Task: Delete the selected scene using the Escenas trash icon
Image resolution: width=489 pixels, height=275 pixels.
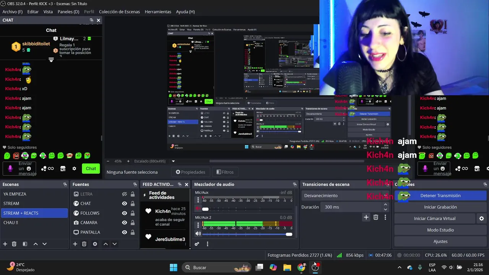Action: [14, 244]
